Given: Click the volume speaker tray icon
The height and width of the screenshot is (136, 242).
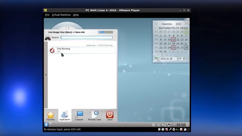Looking at the screenshot, I should point(164,125).
